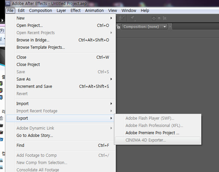The width and height of the screenshot is (219, 172).
Task: Expand the New submenu
Action: (x=61, y=18)
